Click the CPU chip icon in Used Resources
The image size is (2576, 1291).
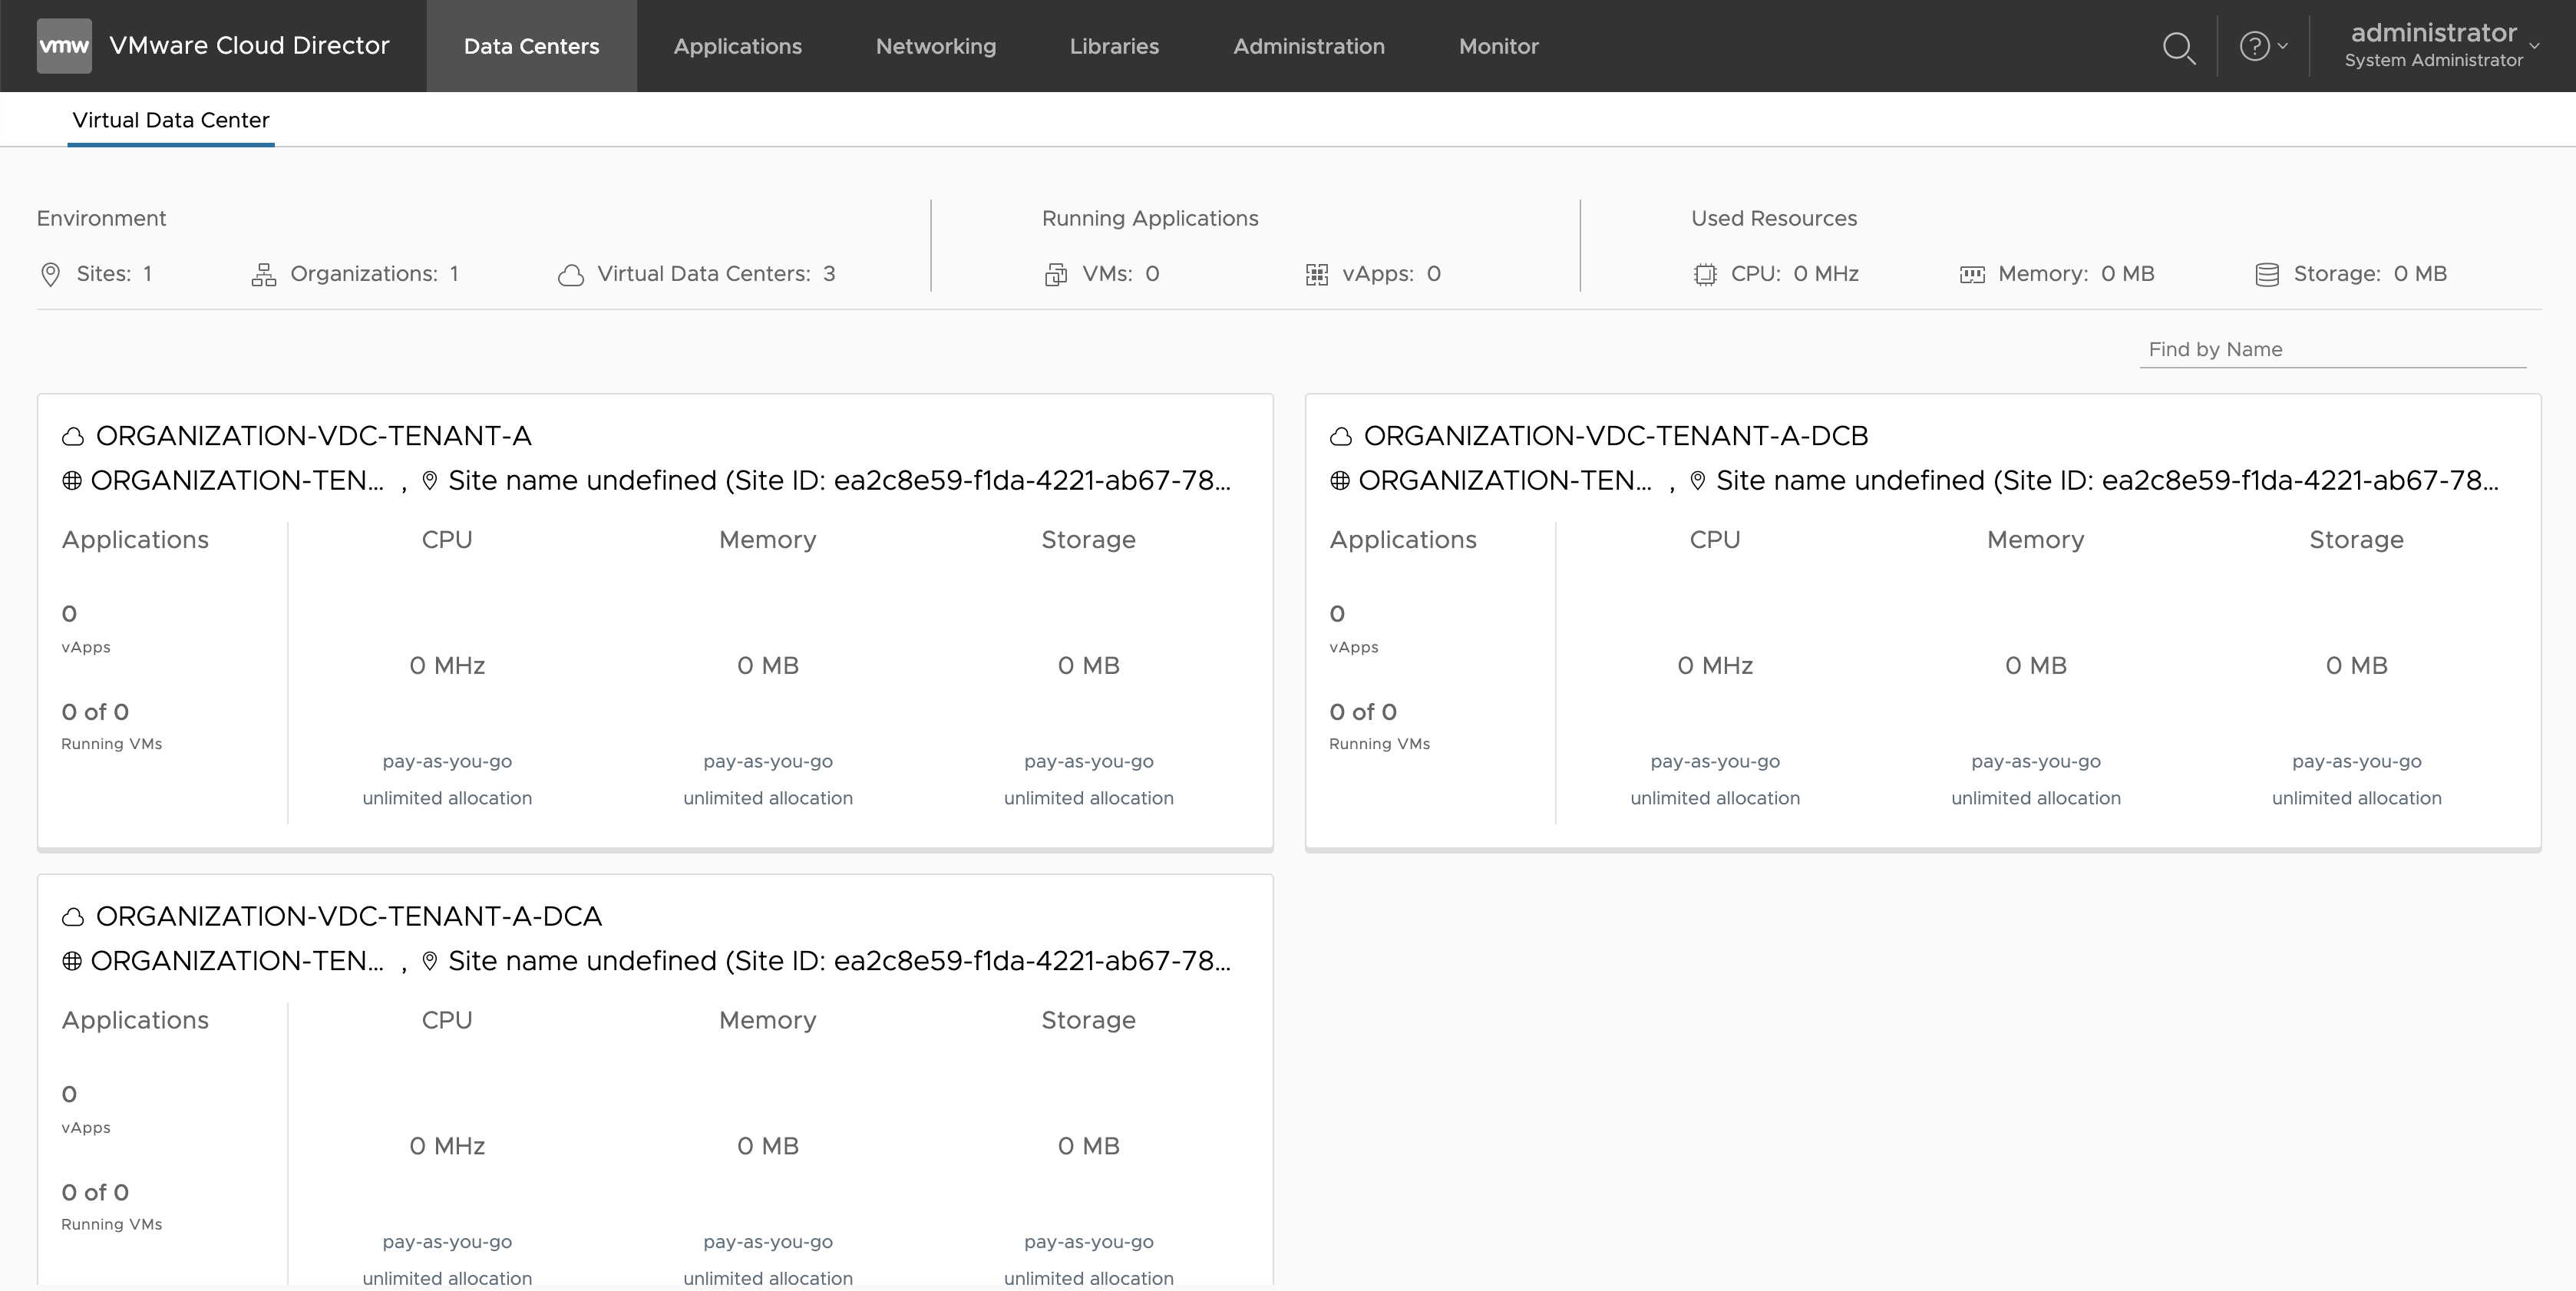click(x=1705, y=275)
